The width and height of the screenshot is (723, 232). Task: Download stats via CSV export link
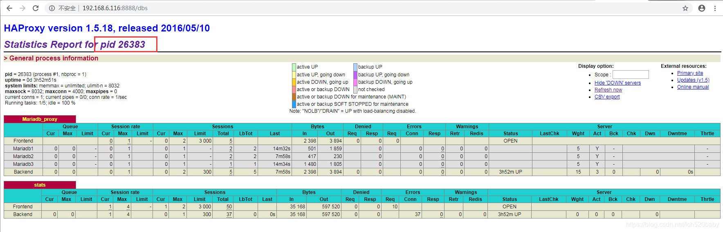[607, 97]
